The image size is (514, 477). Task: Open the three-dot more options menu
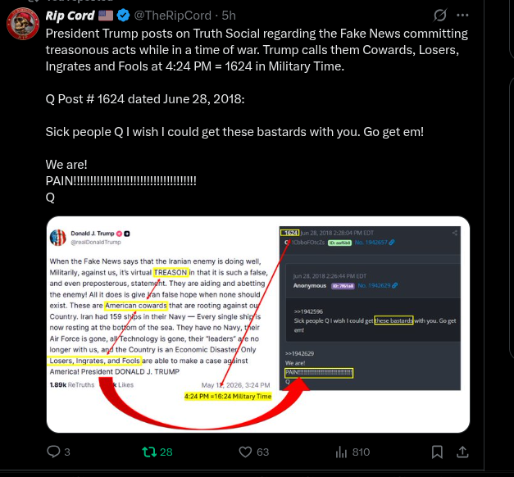click(462, 15)
